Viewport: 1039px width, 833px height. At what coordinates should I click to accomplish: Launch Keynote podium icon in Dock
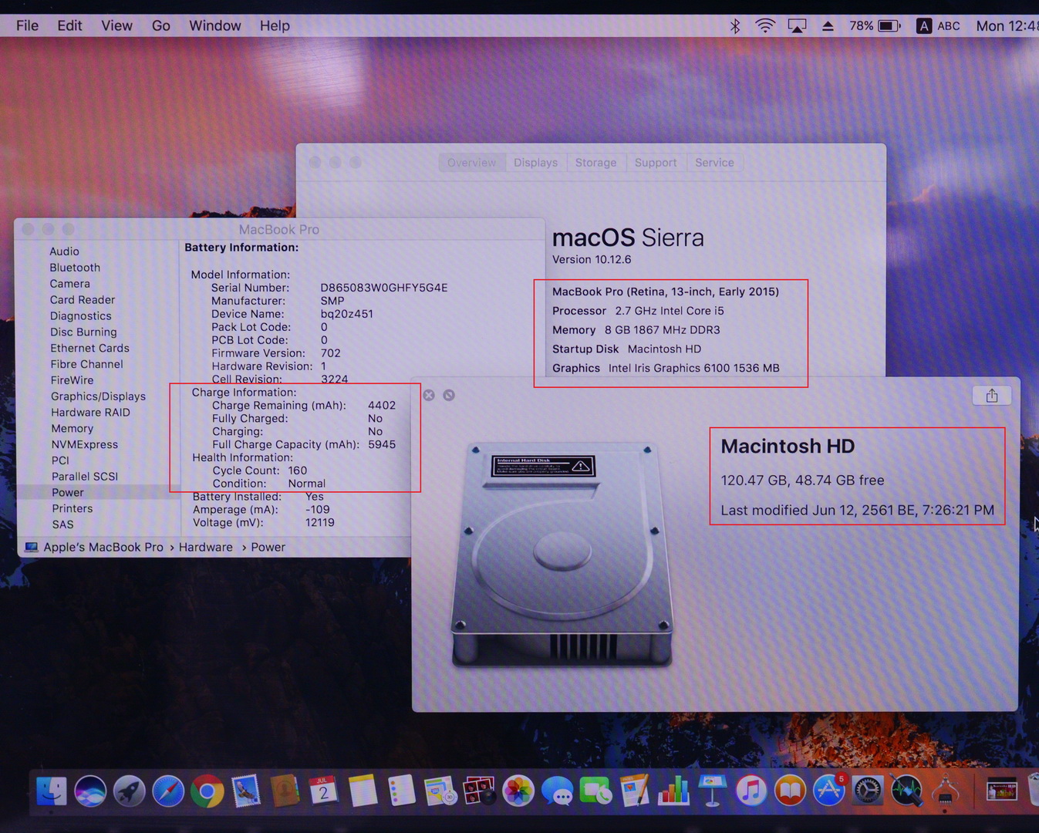tap(713, 791)
